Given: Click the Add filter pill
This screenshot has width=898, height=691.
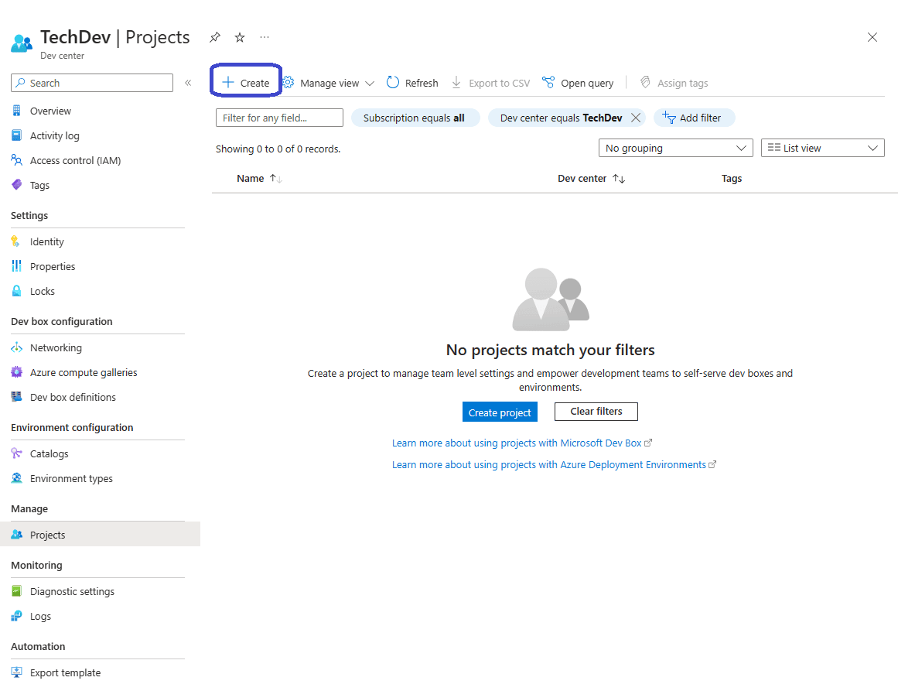Looking at the screenshot, I should pyautogui.click(x=693, y=118).
